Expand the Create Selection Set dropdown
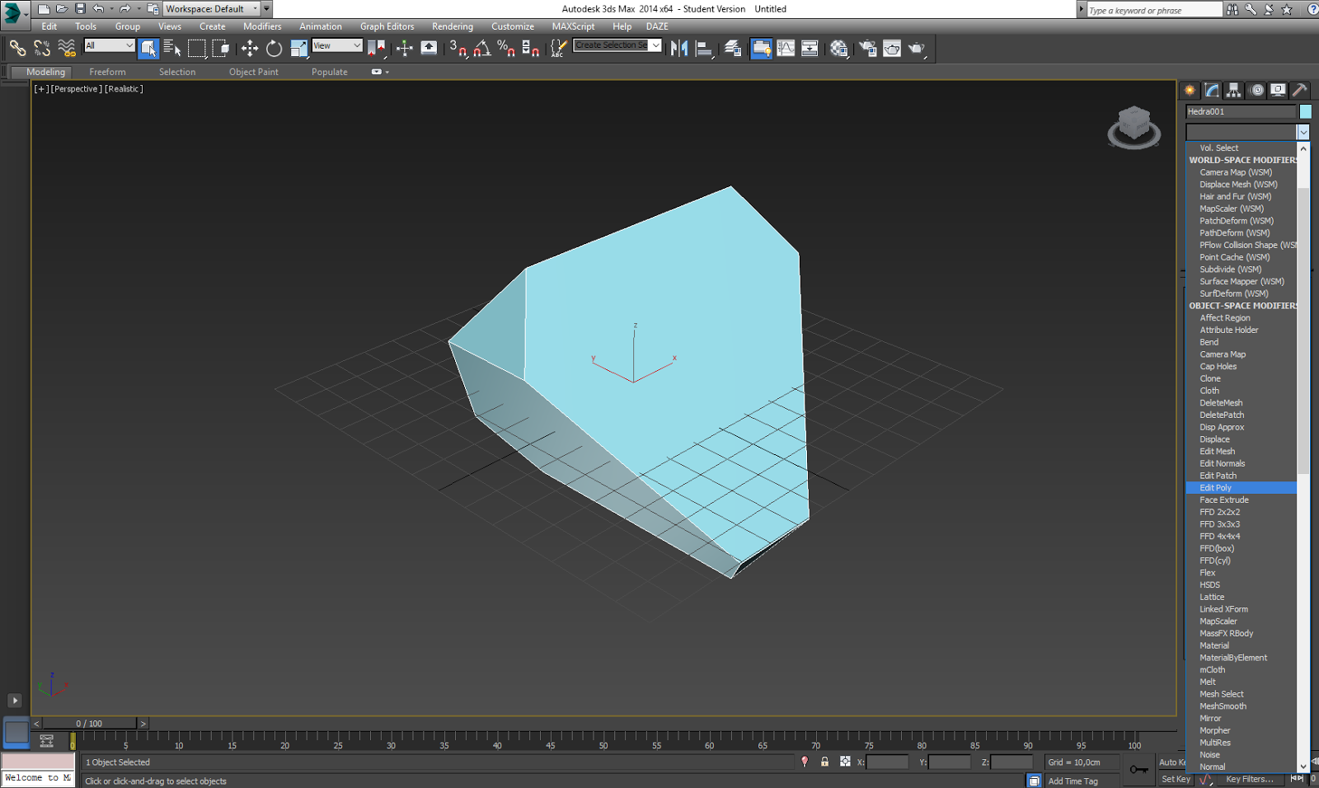The height and width of the screenshot is (788, 1319). coord(656,45)
